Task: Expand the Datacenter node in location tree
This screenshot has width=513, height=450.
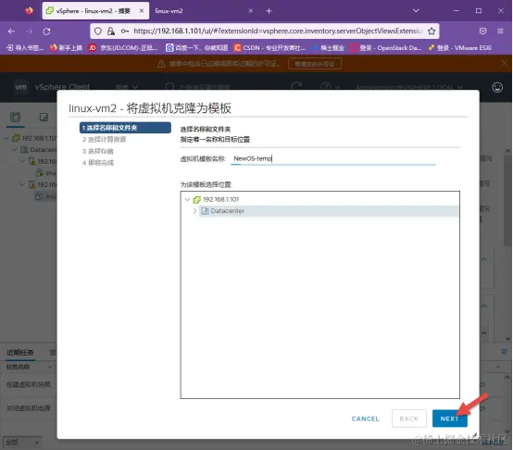Action: (194, 211)
